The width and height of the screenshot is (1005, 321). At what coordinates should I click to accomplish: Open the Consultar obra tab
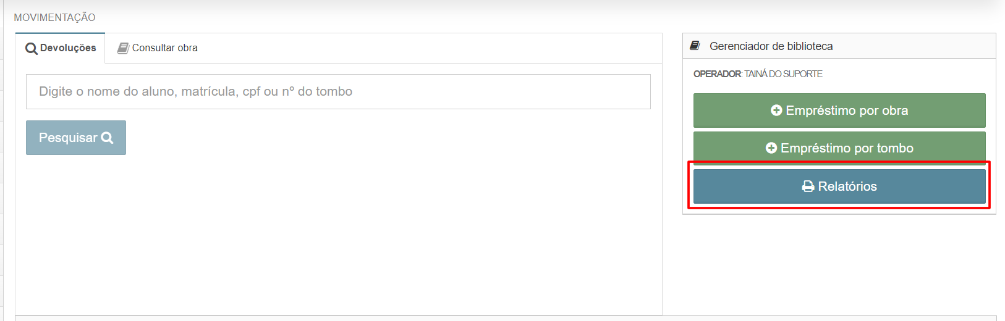pos(158,48)
